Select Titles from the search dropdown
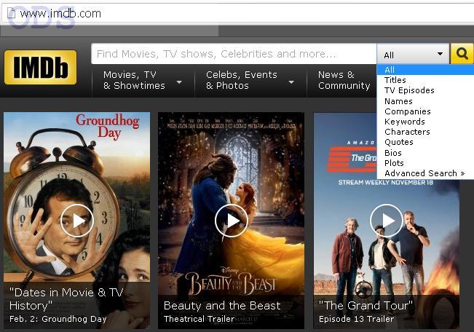 tap(395, 80)
